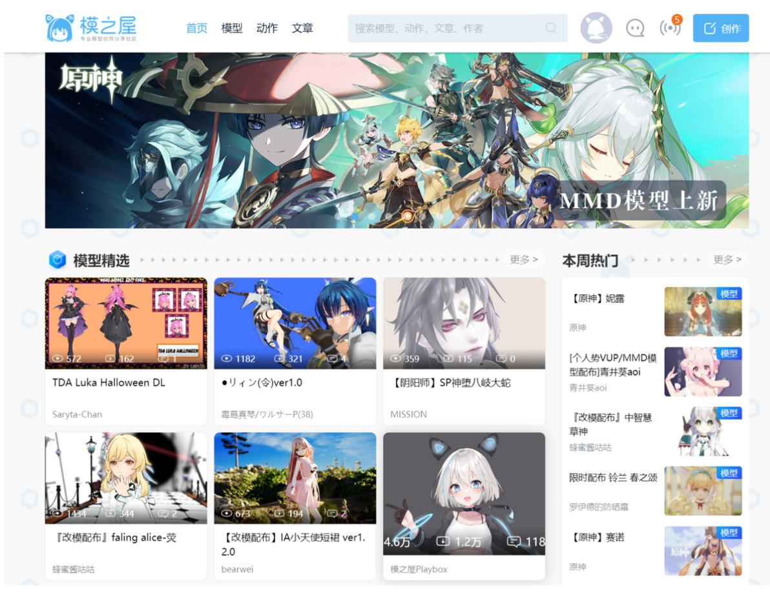This screenshot has width=770, height=594.
Task: Click 更多 next to 模型精选
Action: pyautogui.click(x=523, y=259)
